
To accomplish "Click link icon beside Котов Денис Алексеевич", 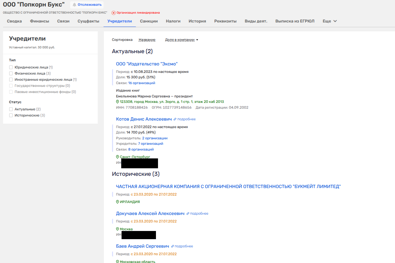I will point(175,119).
